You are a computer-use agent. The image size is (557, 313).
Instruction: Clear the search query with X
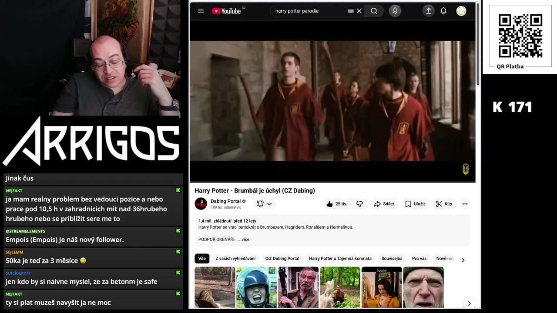click(359, 11)
